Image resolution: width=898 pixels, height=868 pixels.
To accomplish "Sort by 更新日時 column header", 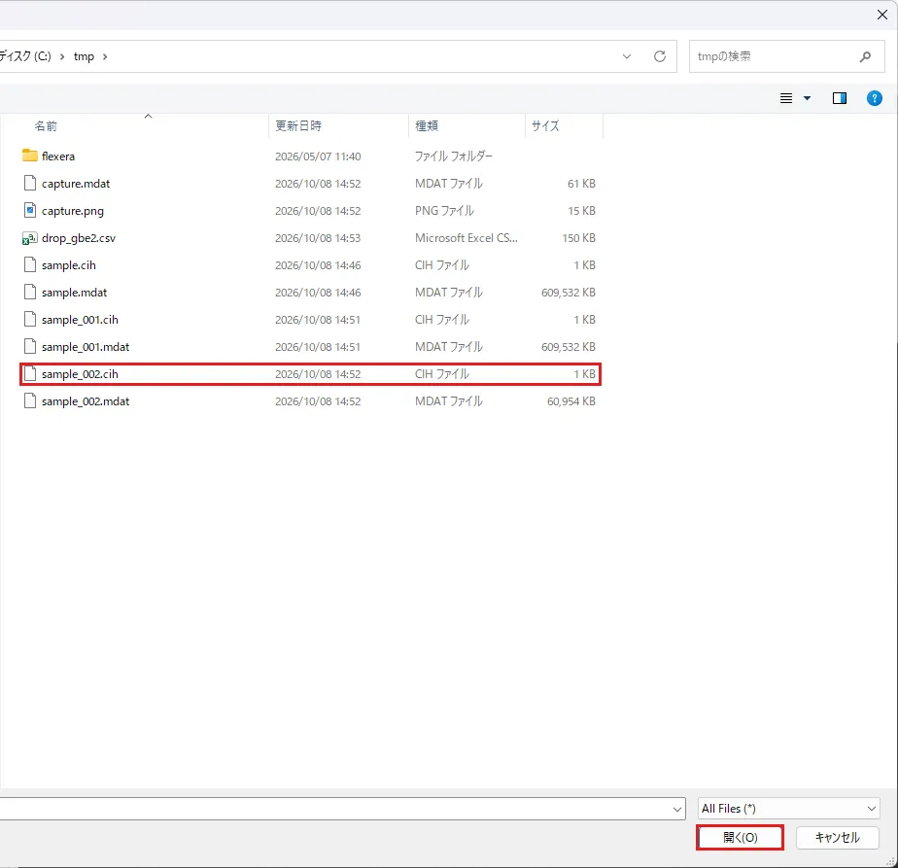I will click(298, 126).
